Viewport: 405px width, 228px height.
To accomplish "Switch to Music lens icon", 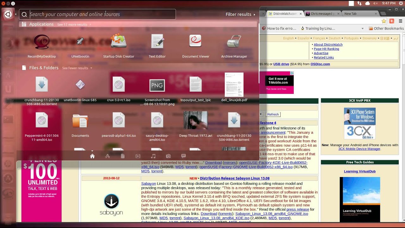I will click(153, 156).
